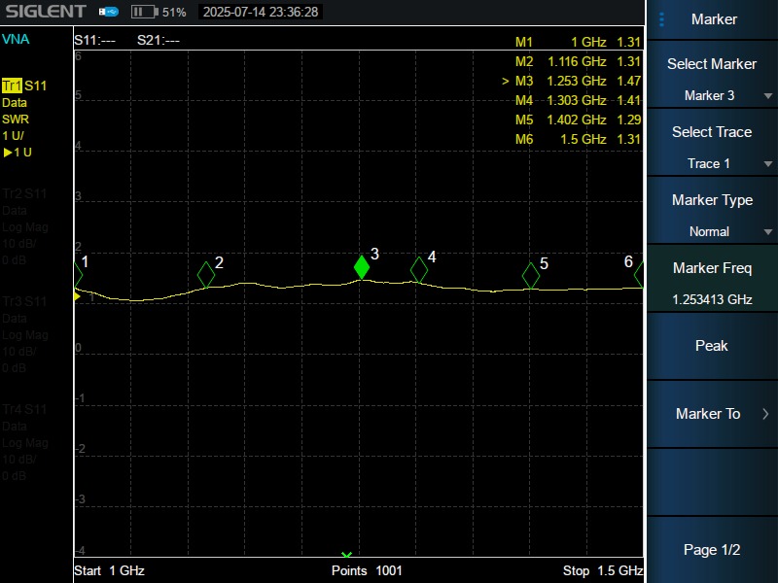Select the Tr1 S11 active trace label
The width and height of the screenshot is (778, 583).
24,86
